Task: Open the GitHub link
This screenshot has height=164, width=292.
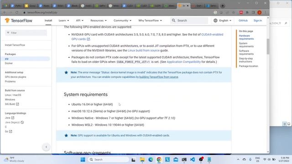Action: [243, 20]
